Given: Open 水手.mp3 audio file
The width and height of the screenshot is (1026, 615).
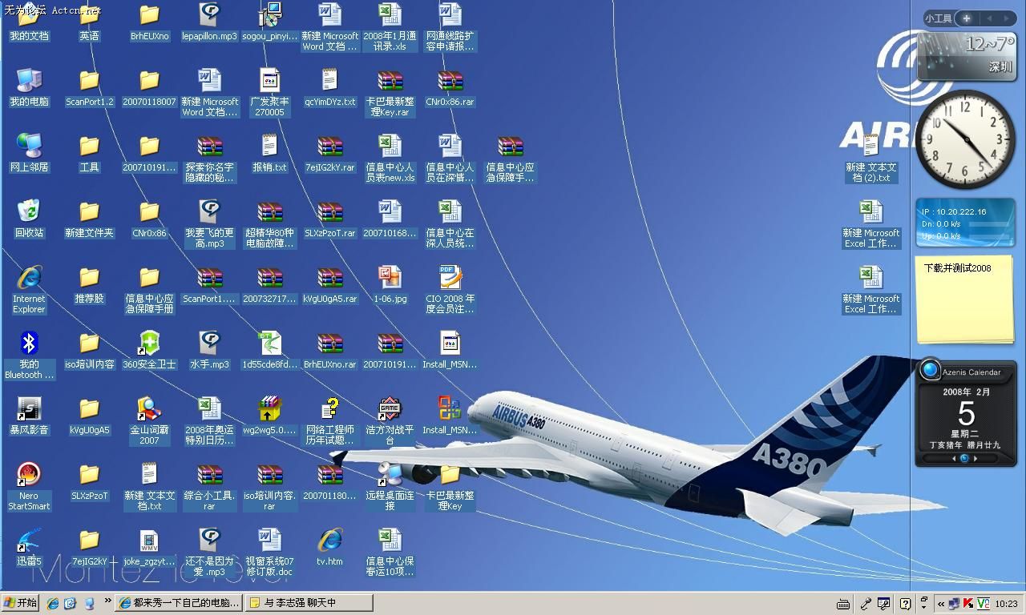Looking at the screenshot, I should [209, 351].
